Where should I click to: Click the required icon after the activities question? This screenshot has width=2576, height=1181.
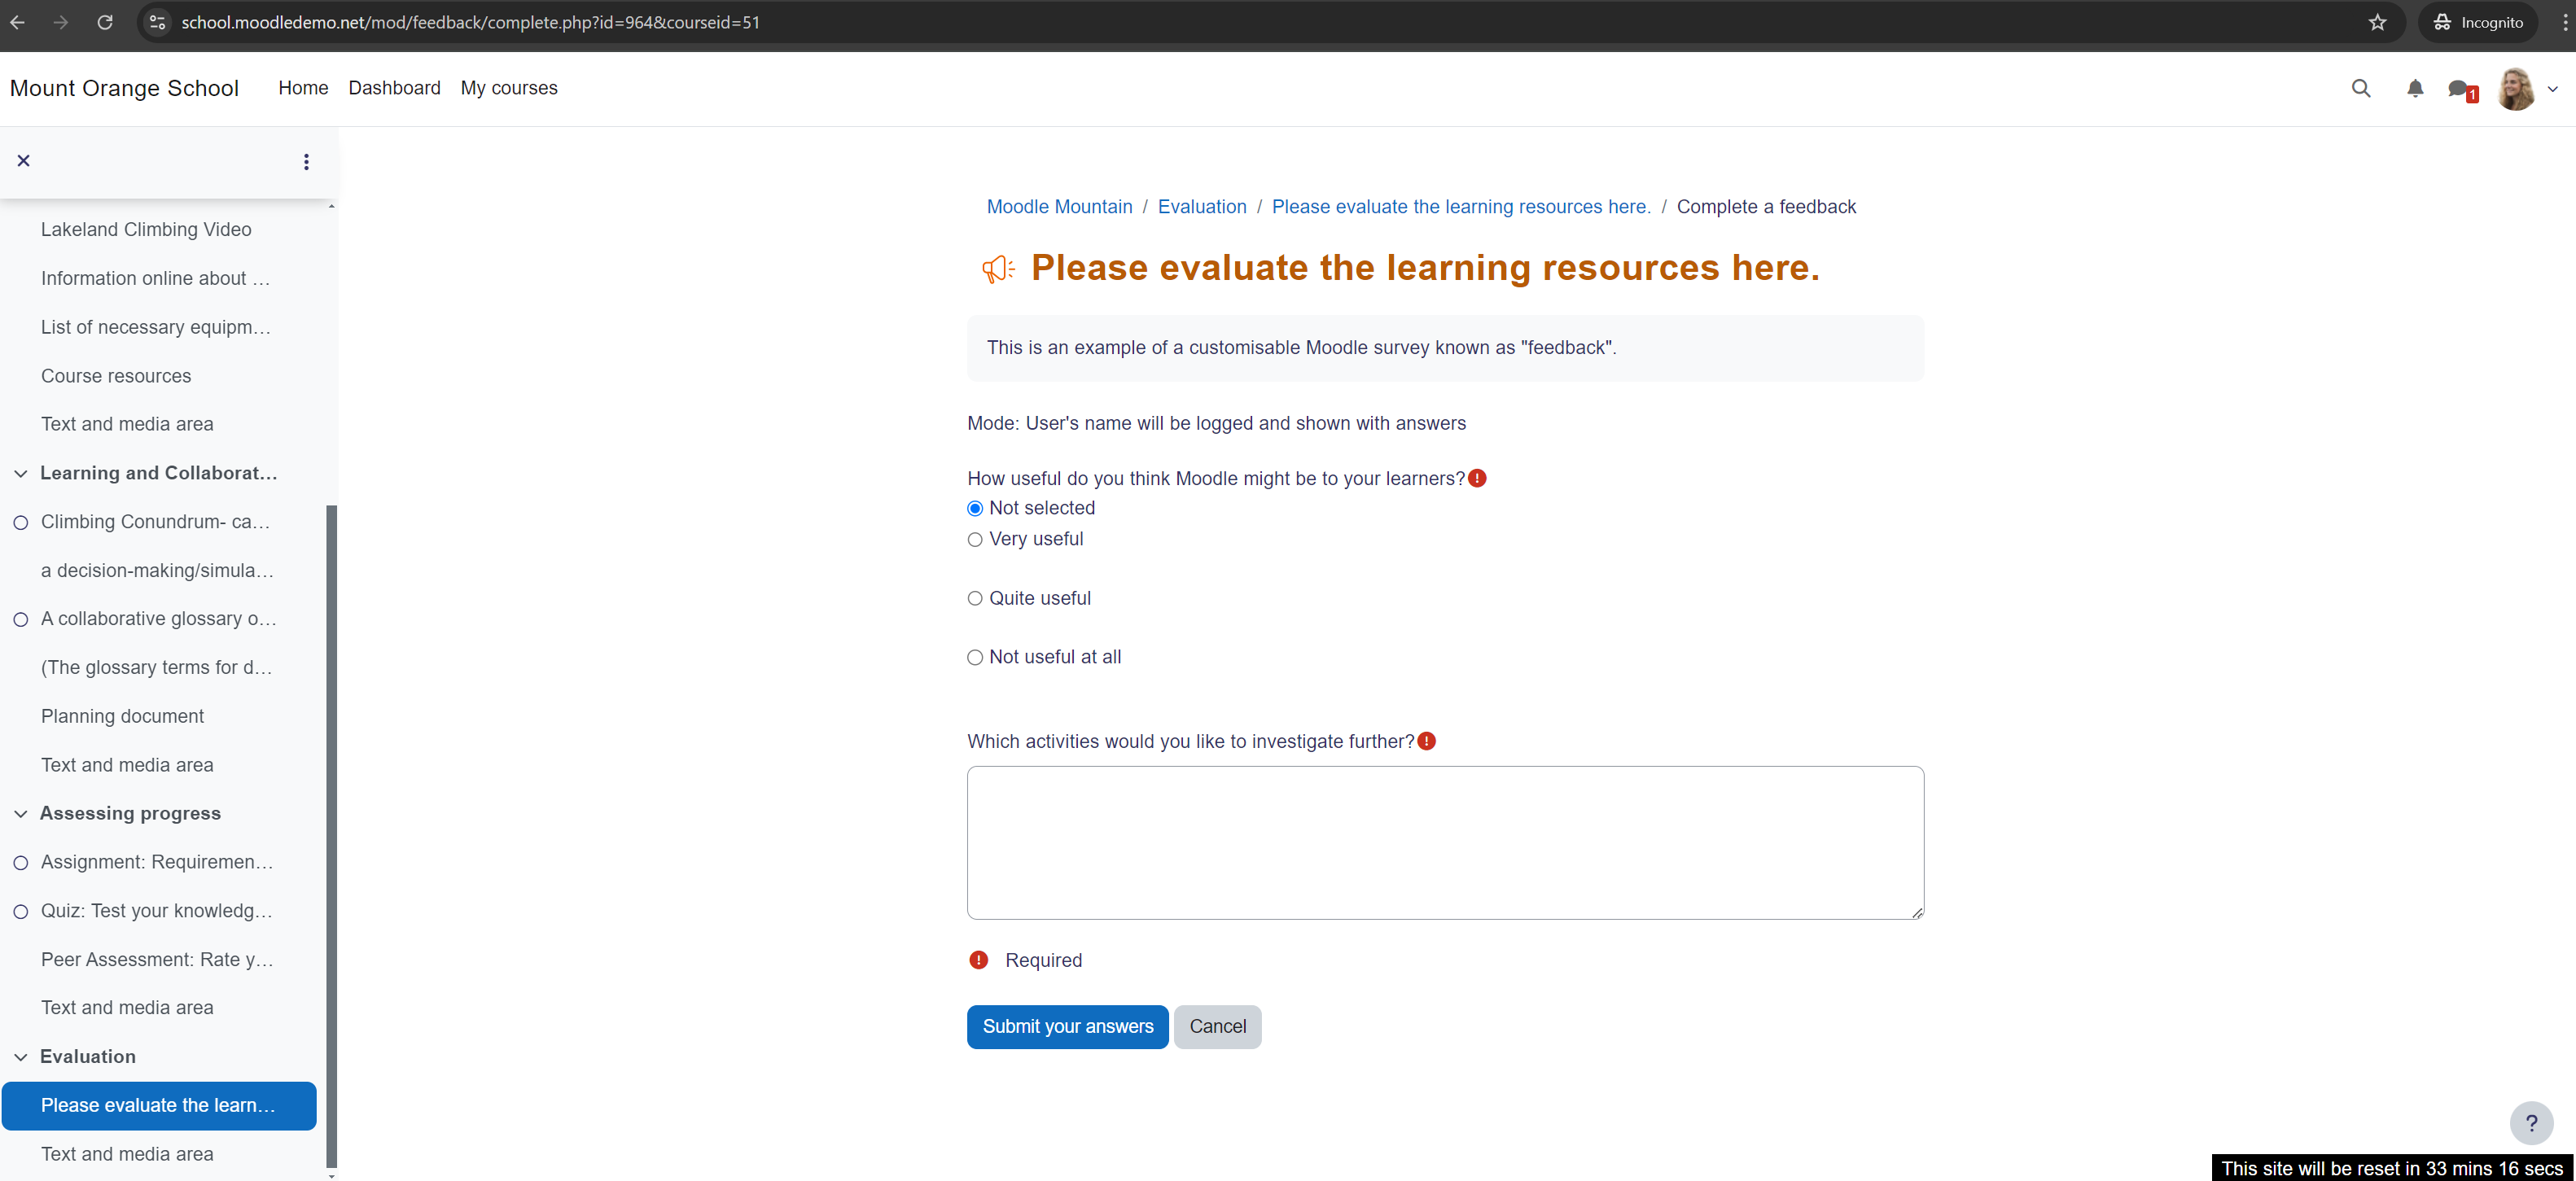[x=1427, y=741]
